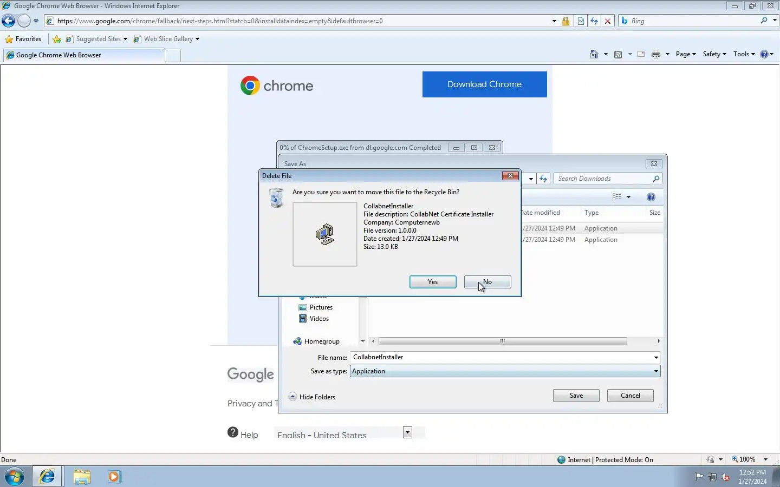Click Hide Folders in Save As dialog
Image resolution: width=780 pixels, height=487 pixels.
coord(312,397)
